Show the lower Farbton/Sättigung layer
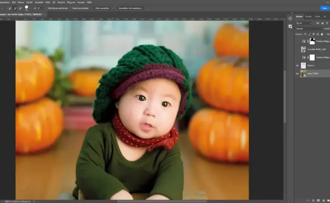This screenshot has height=203, width=330. point(297,58)
